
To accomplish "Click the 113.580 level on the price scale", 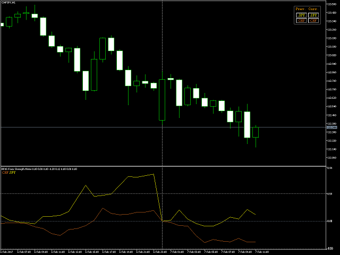I will 331,4.
